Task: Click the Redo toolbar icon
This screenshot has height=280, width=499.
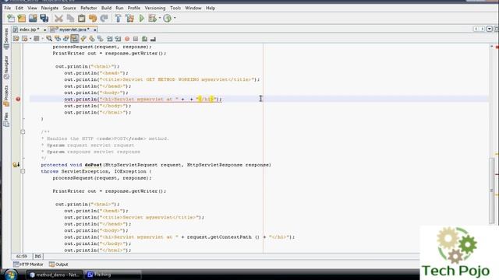Action: pos(104,18)
